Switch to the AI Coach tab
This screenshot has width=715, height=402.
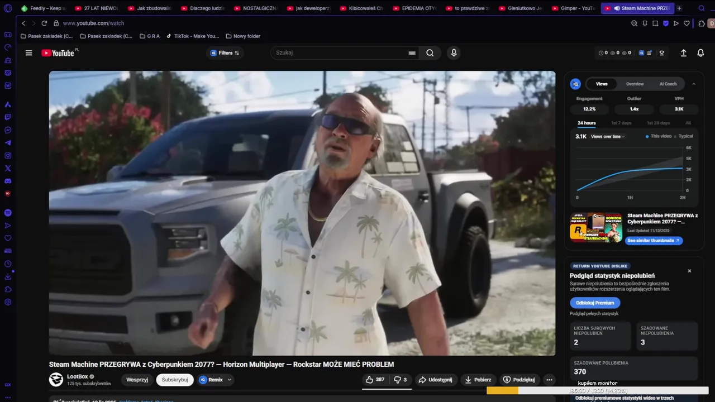point(668,84)
